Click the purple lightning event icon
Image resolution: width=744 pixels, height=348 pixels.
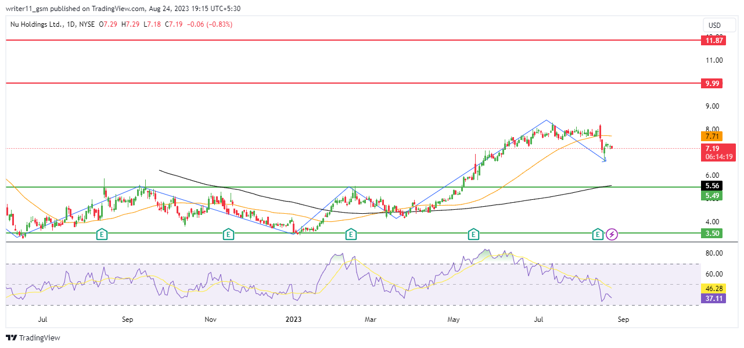612,234
